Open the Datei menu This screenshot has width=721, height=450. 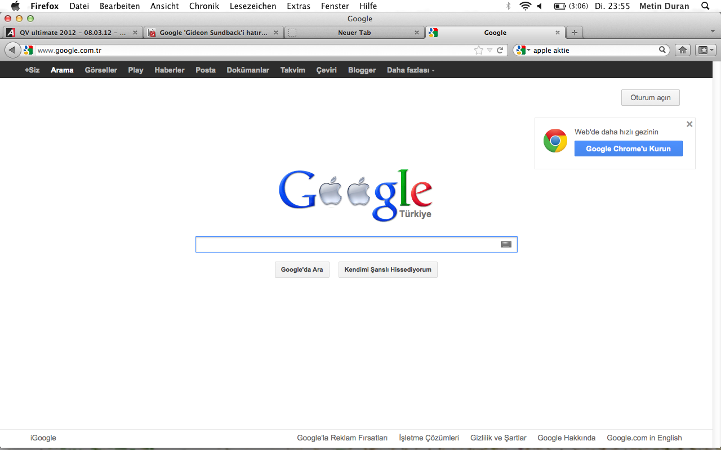pos(79,6)
